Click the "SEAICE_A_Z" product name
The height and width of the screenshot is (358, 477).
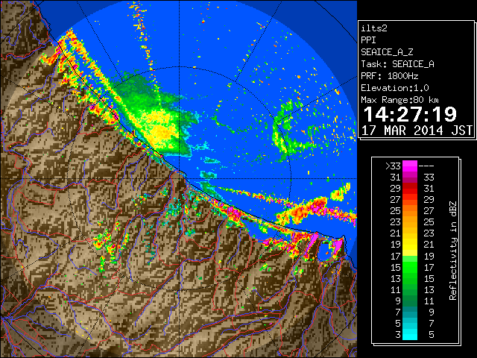387,52
